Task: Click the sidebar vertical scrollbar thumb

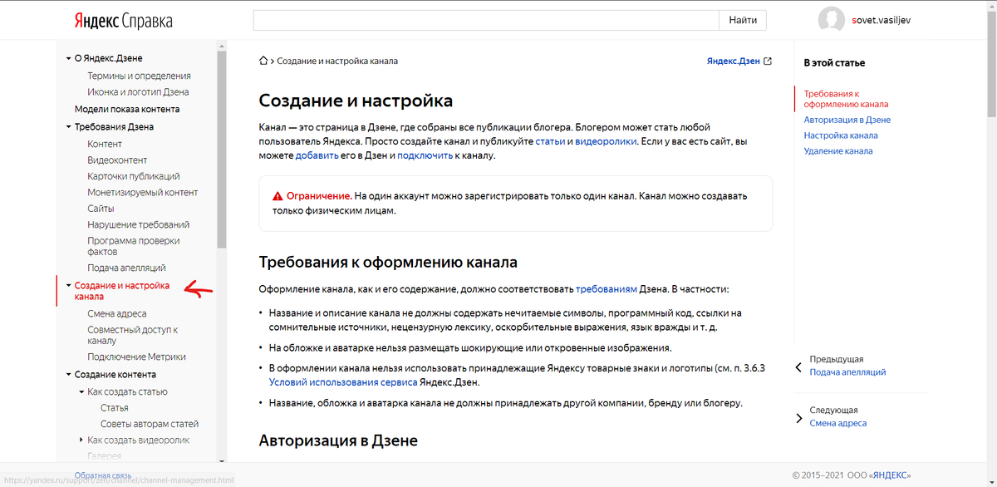Action: pos(221,150)
